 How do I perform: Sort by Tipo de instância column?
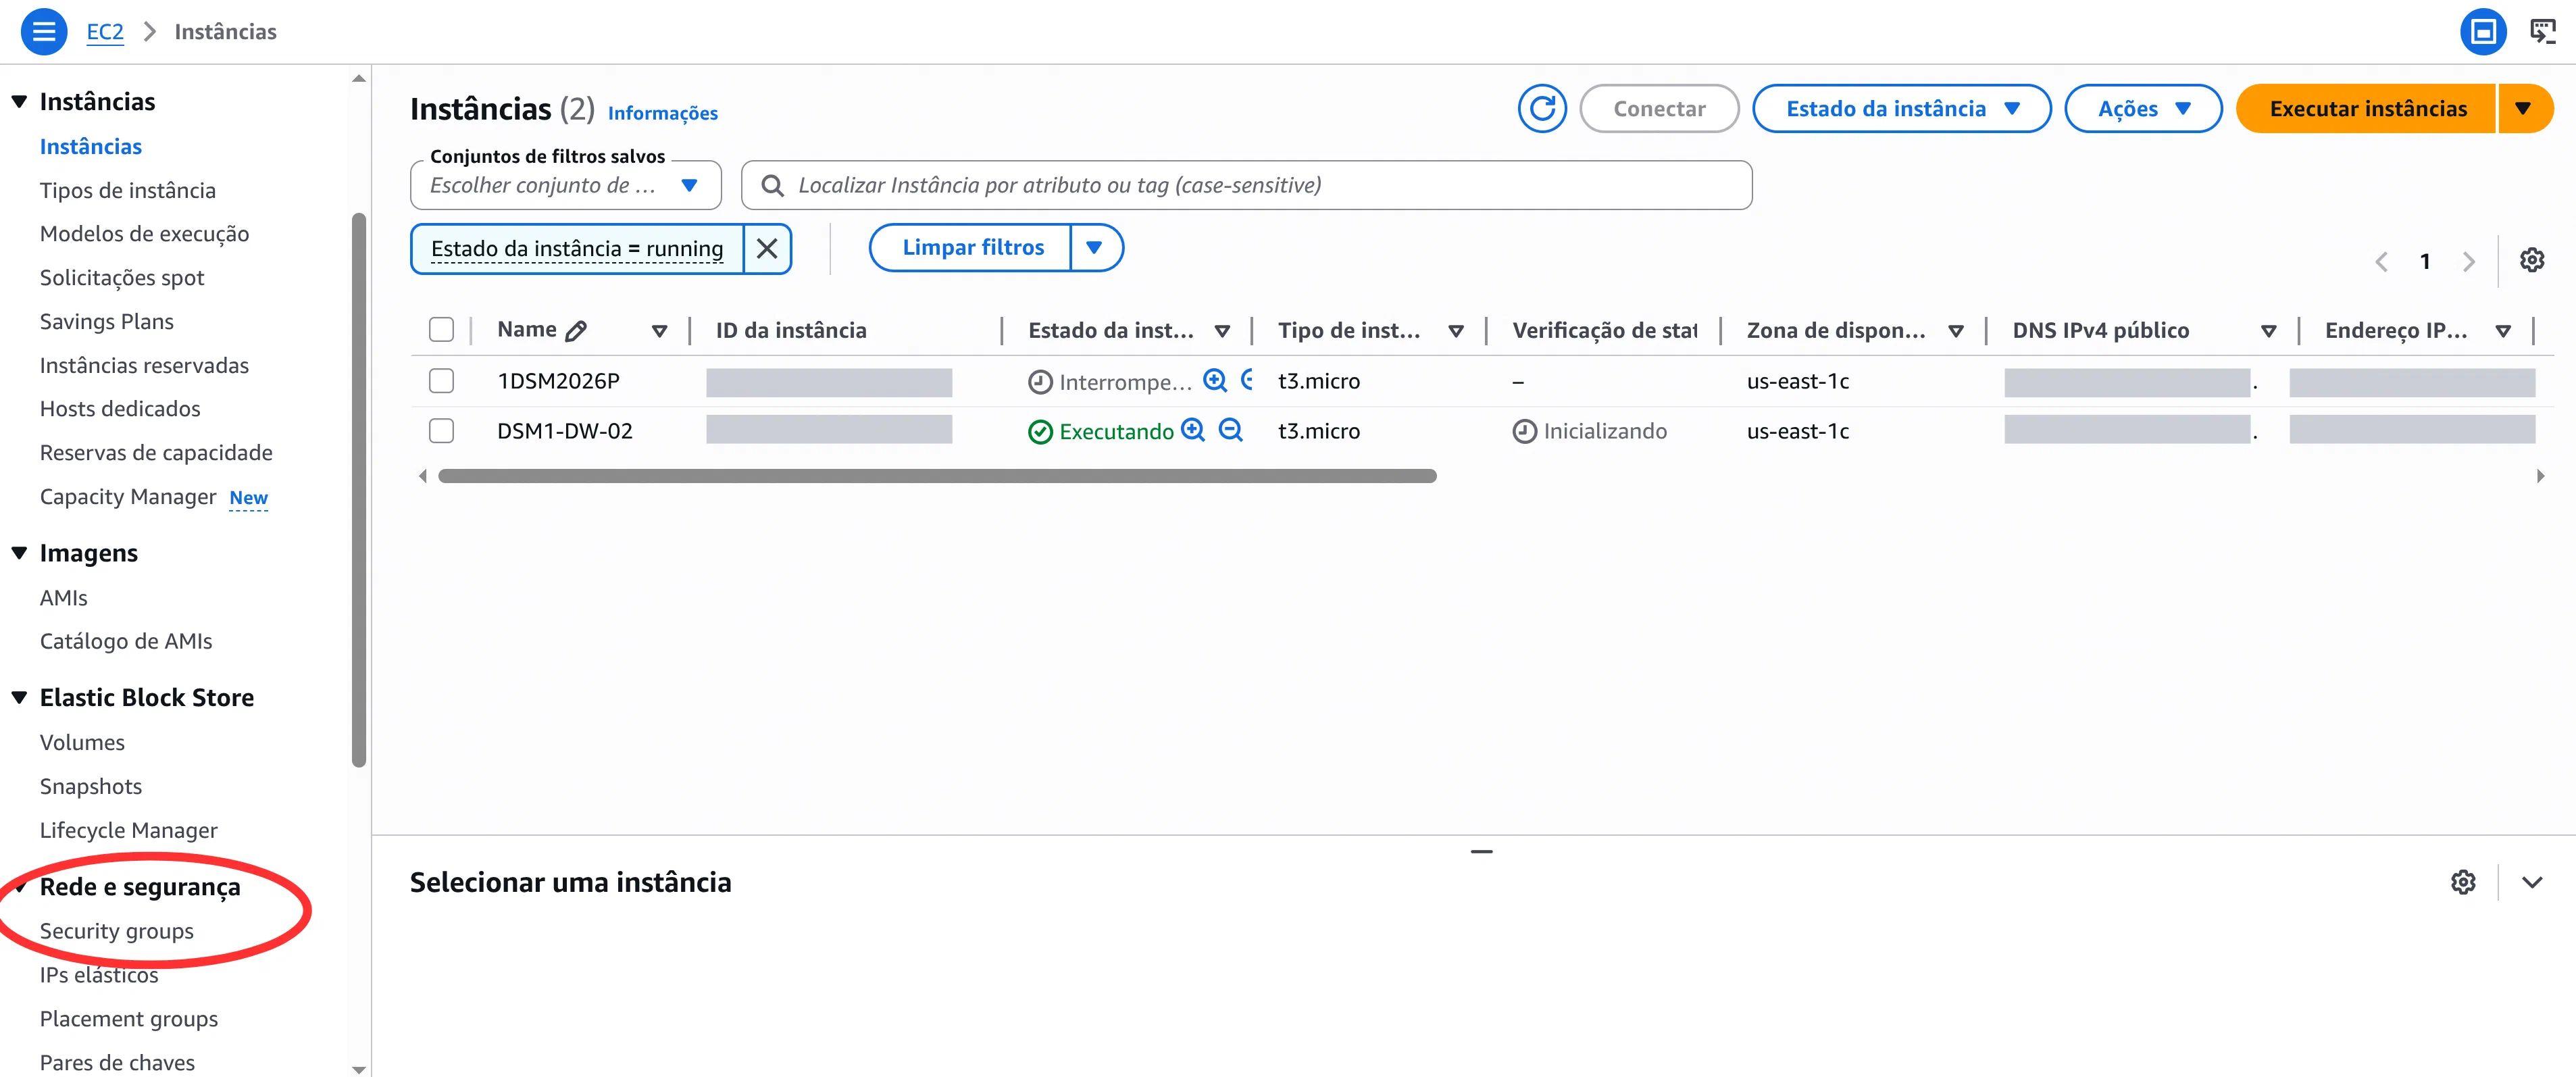(x=1456, y=331)
